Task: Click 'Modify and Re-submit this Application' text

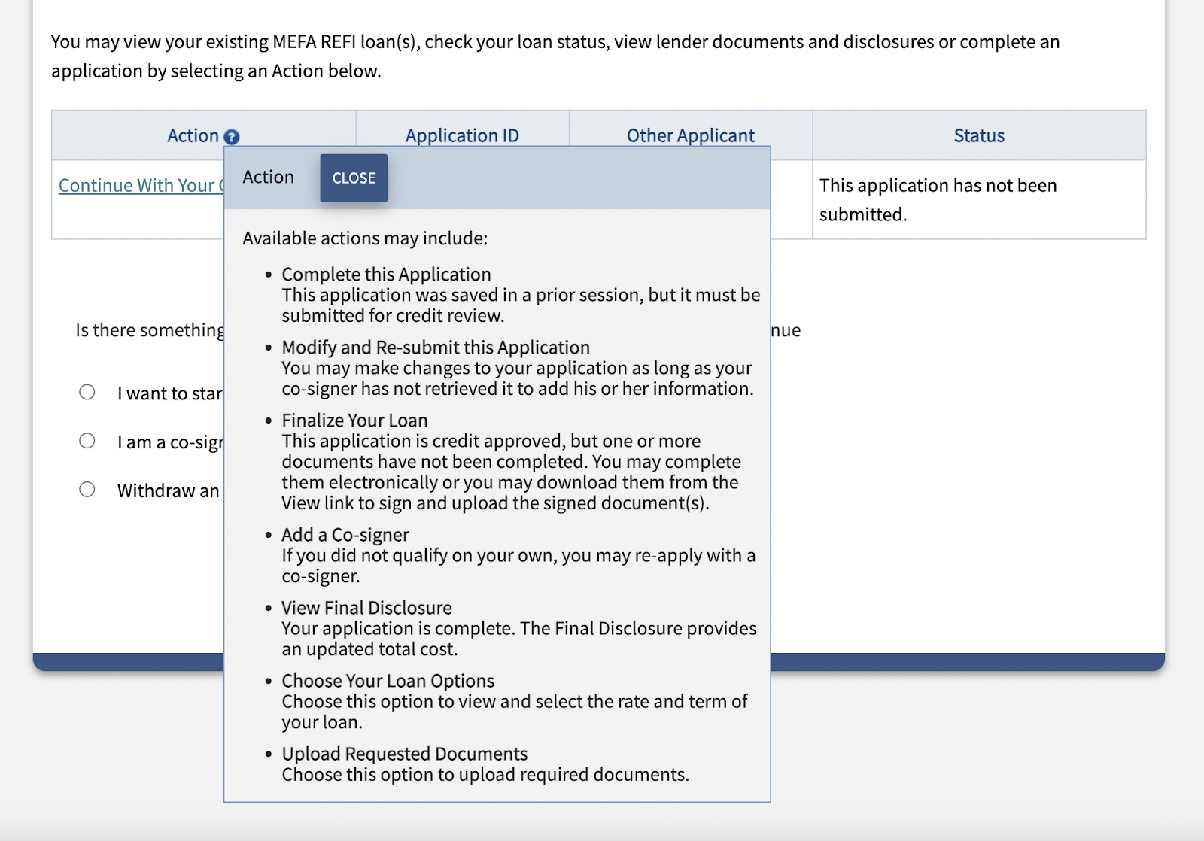Action: click(436, 348)
